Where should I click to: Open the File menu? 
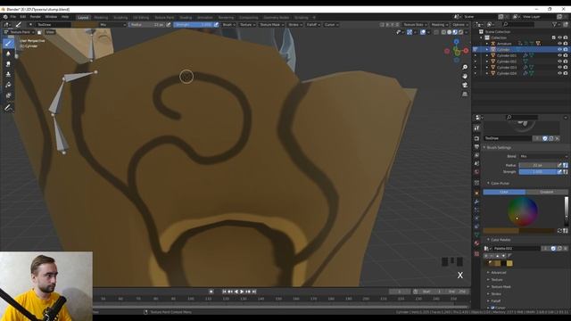pyautogui.click(x=13, y=17)
